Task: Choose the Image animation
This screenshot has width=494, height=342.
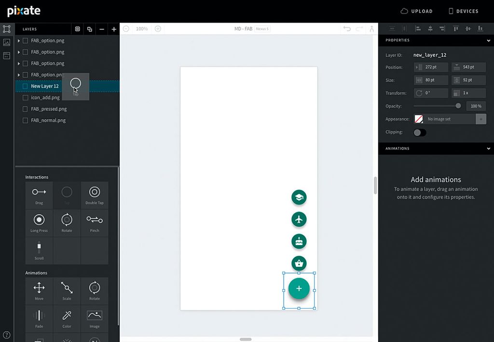Action: point(95,318)
